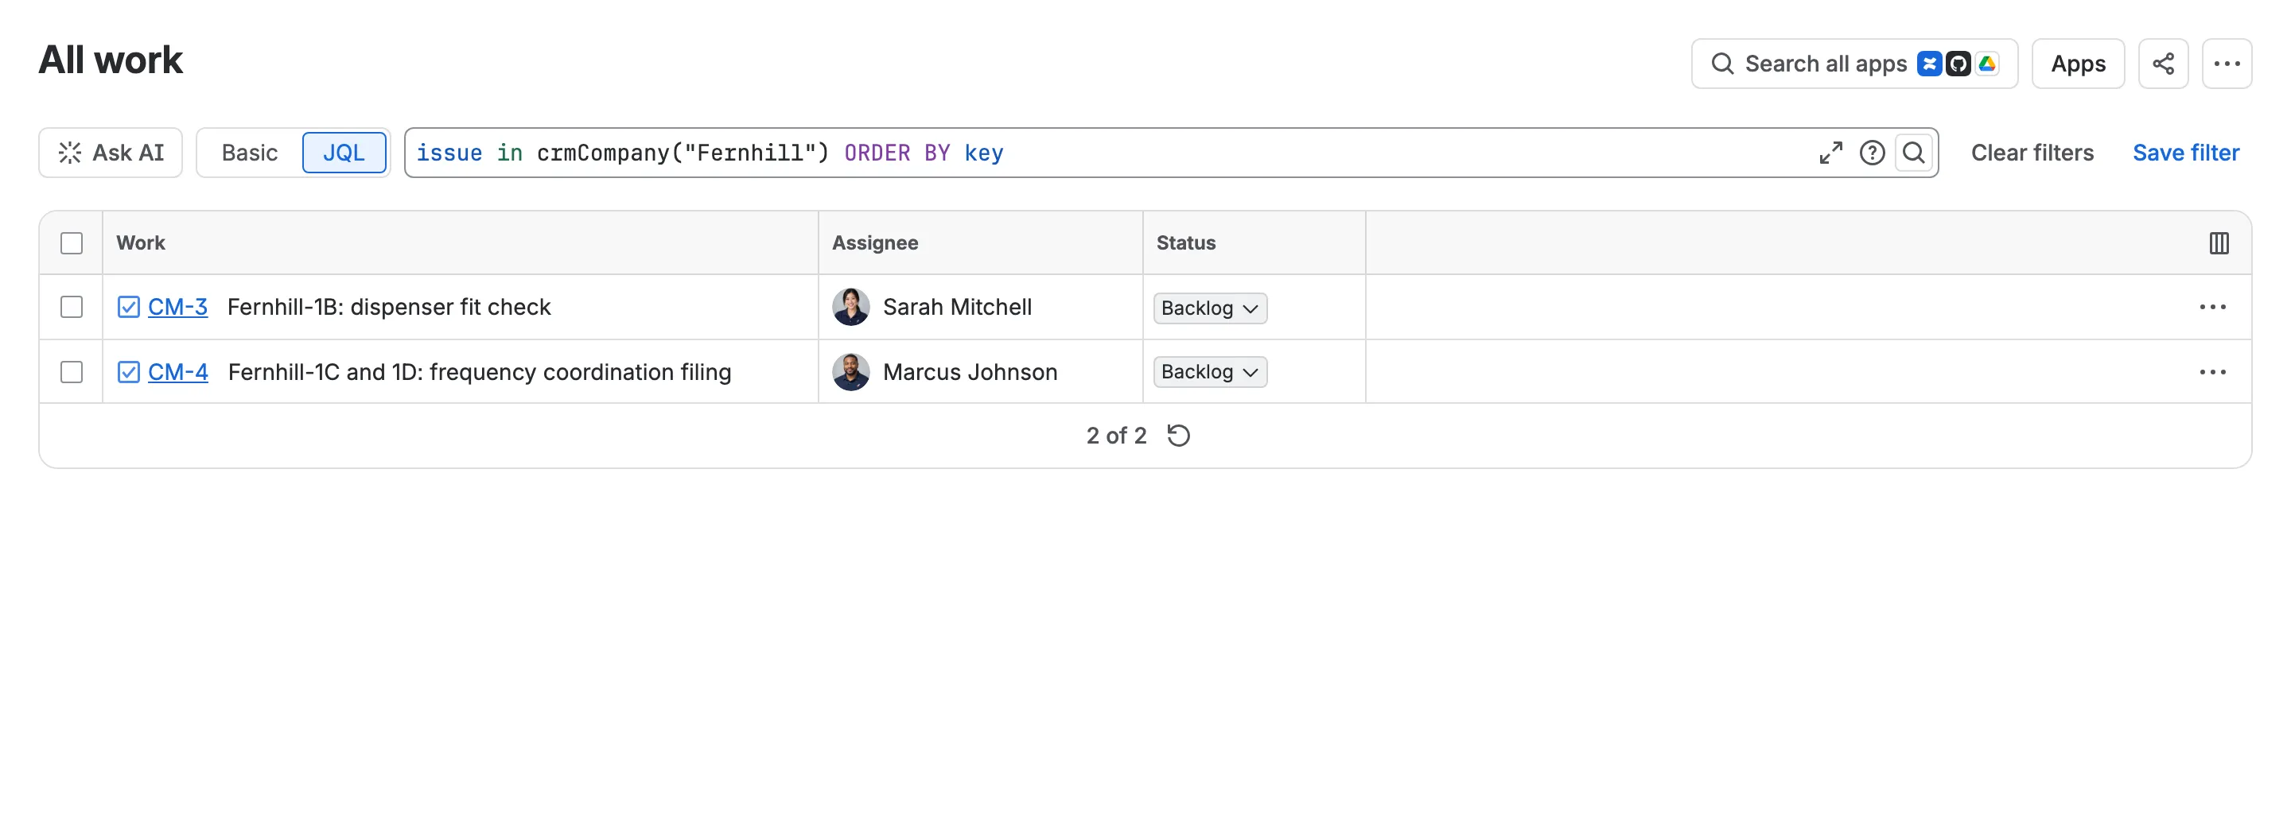
Task: Check the box for the CM-4 row
Action: (x=72, y=372)
